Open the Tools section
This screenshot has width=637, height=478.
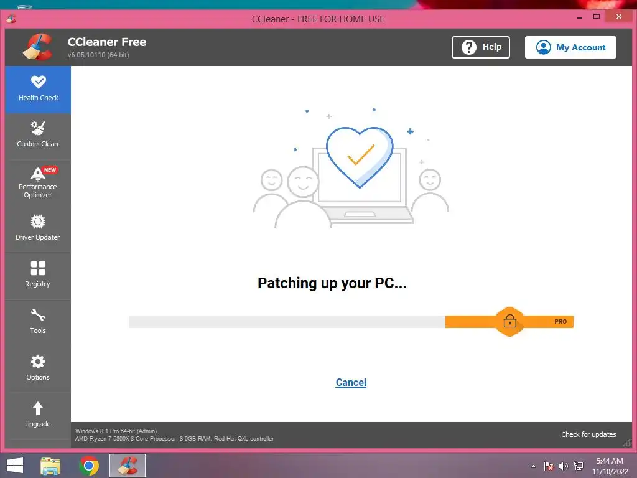pos(38,322)
